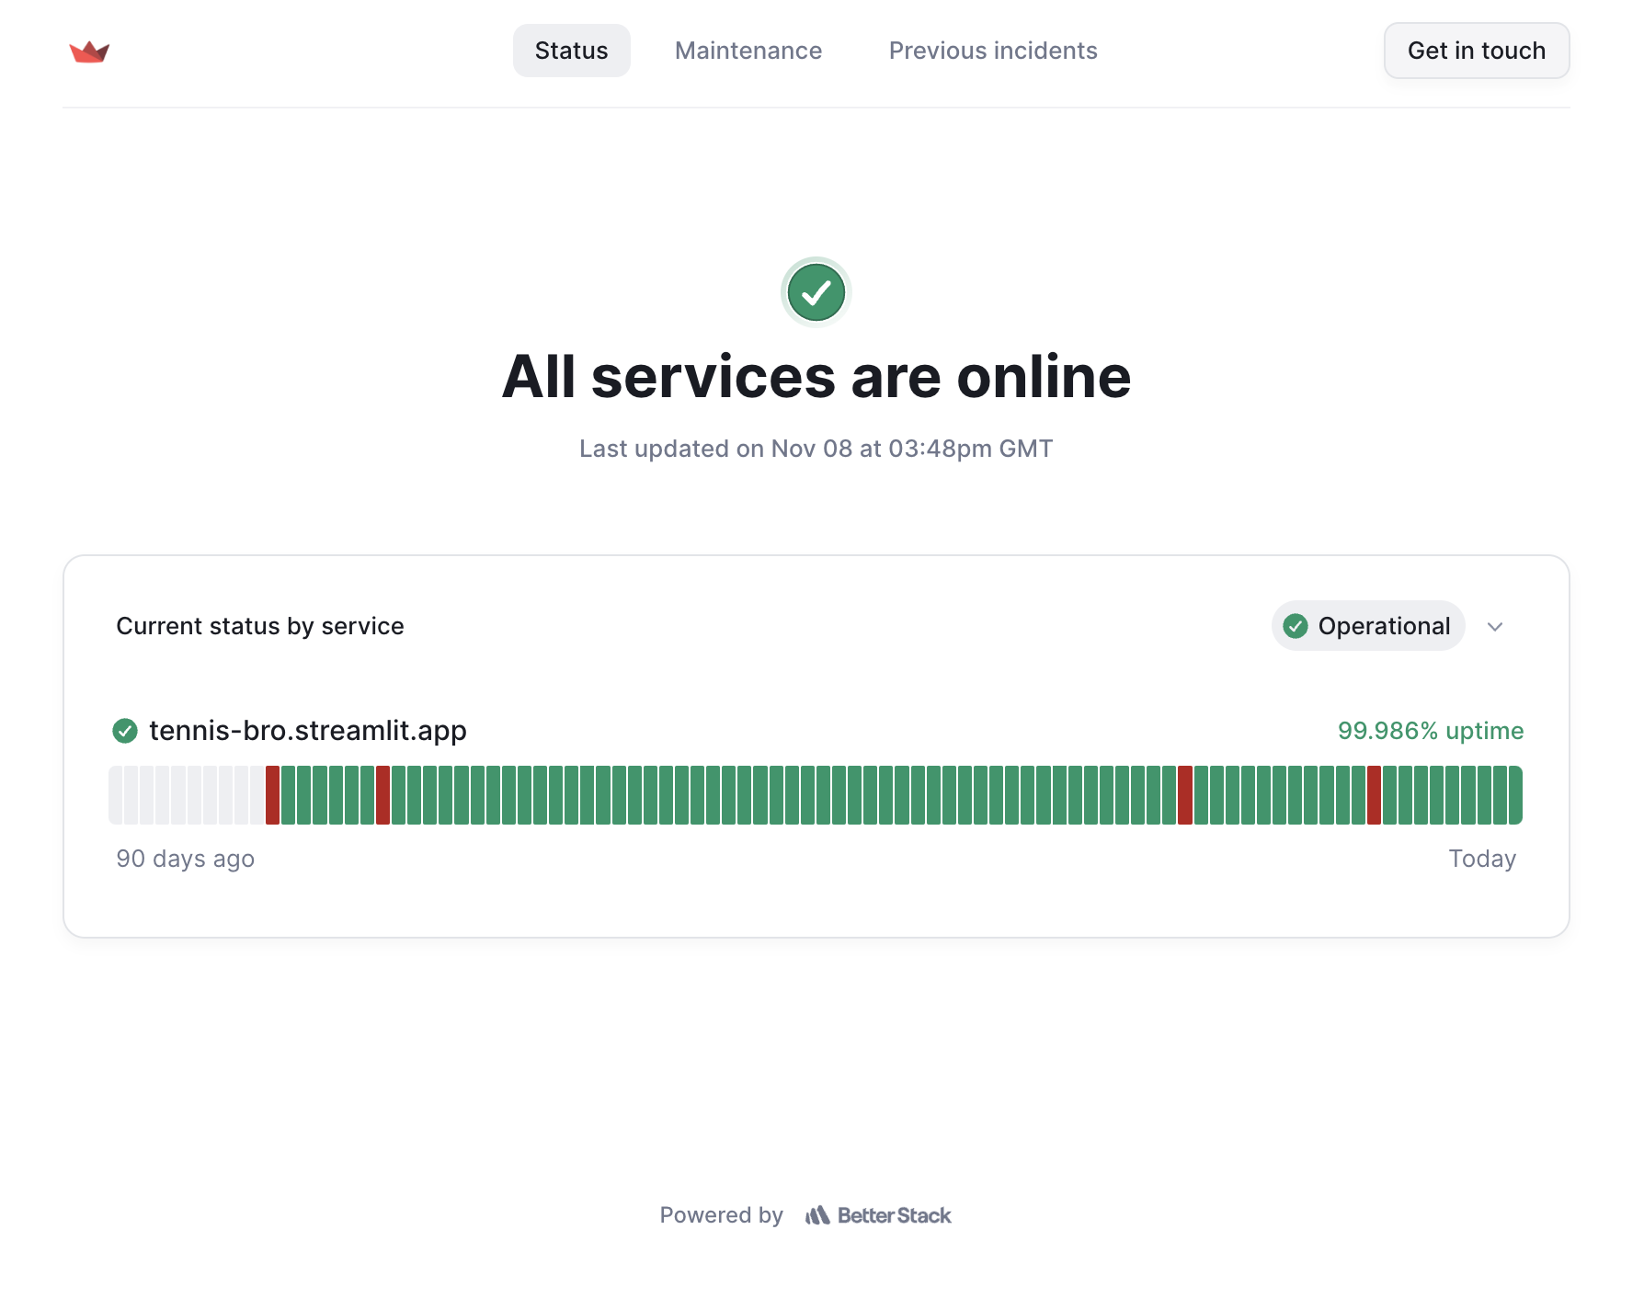
Task: Click the green check beside tennis-bro.streamlit.app
Action: [125, 731]
